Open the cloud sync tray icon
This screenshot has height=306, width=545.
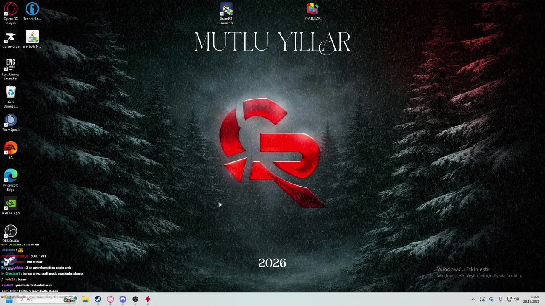tap(491, 299)
